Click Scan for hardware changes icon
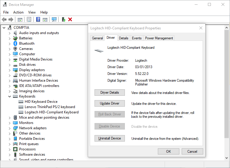230x168 pixels. 54,19
